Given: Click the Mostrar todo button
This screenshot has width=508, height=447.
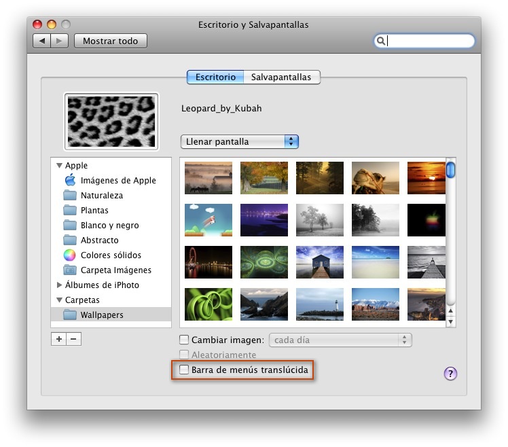Looking at the screenshot, I should pos(111,41).
